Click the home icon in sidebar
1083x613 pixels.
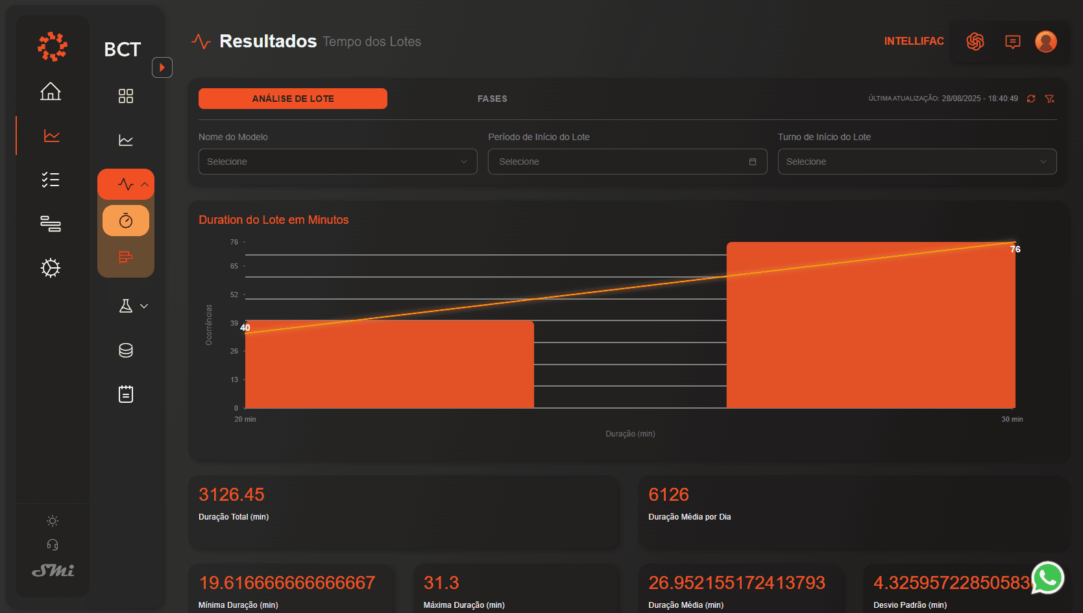pyautogui.click(x=51, y=91)
